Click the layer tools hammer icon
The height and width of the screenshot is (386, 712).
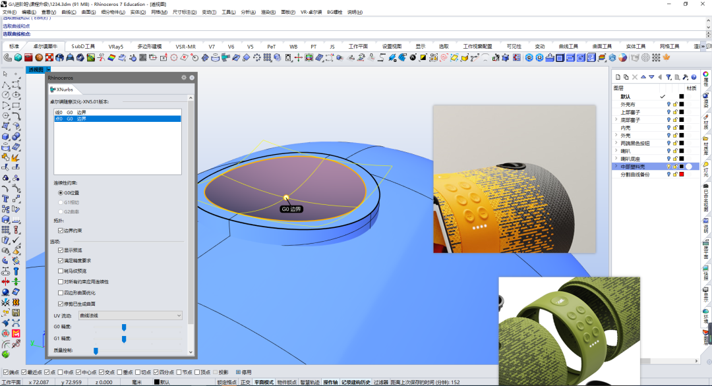click(x=685, y=77)
